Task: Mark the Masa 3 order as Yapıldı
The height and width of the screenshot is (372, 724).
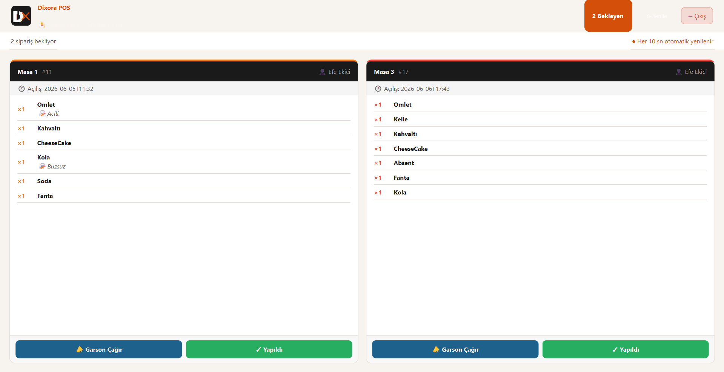Action: click(626, 349)
